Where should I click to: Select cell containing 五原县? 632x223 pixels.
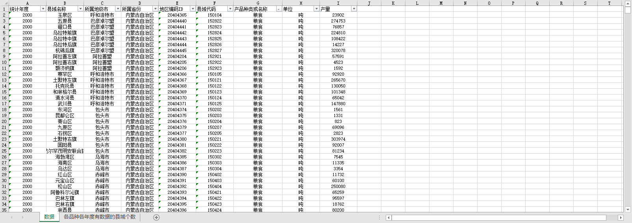[65, 21]
